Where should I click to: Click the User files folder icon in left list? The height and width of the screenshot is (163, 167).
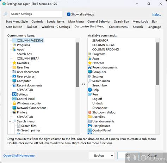[x=14, y=67]
